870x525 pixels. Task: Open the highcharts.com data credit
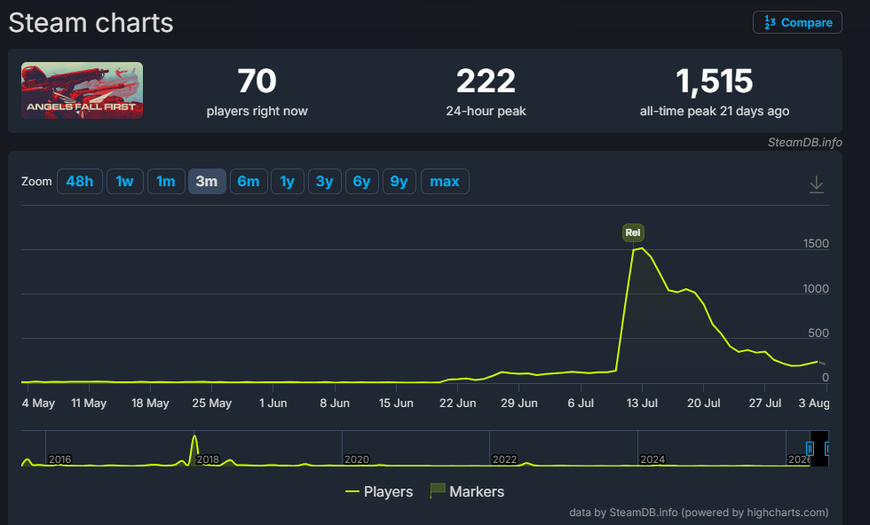[x=699, y=513]
